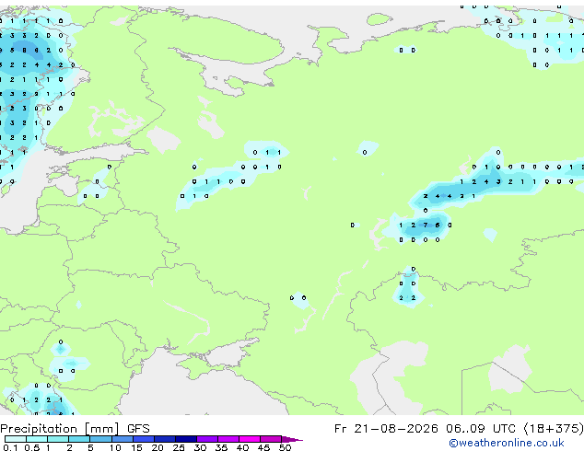The width and height of the screenshot is (584, 451).
Task: Open the weatheronline.co.uk credit link
Action: click(x=506, y=443)
